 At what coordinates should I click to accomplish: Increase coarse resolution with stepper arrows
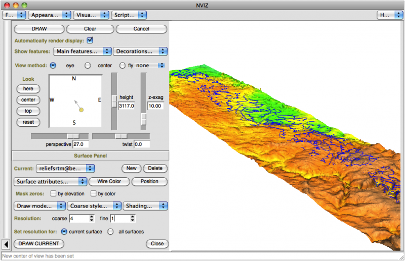tap(92, 217)
